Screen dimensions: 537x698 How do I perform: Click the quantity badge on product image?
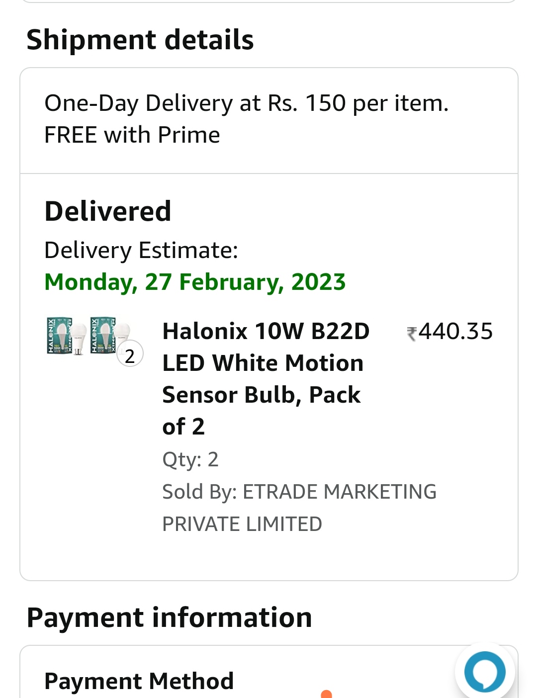(130, 355)
